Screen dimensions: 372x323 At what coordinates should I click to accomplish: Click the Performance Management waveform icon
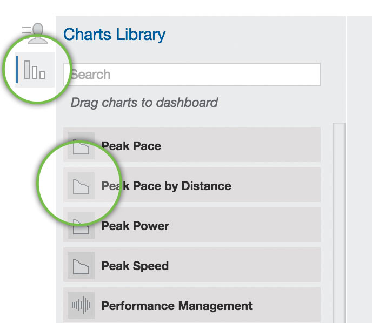(x=81, y=306)
